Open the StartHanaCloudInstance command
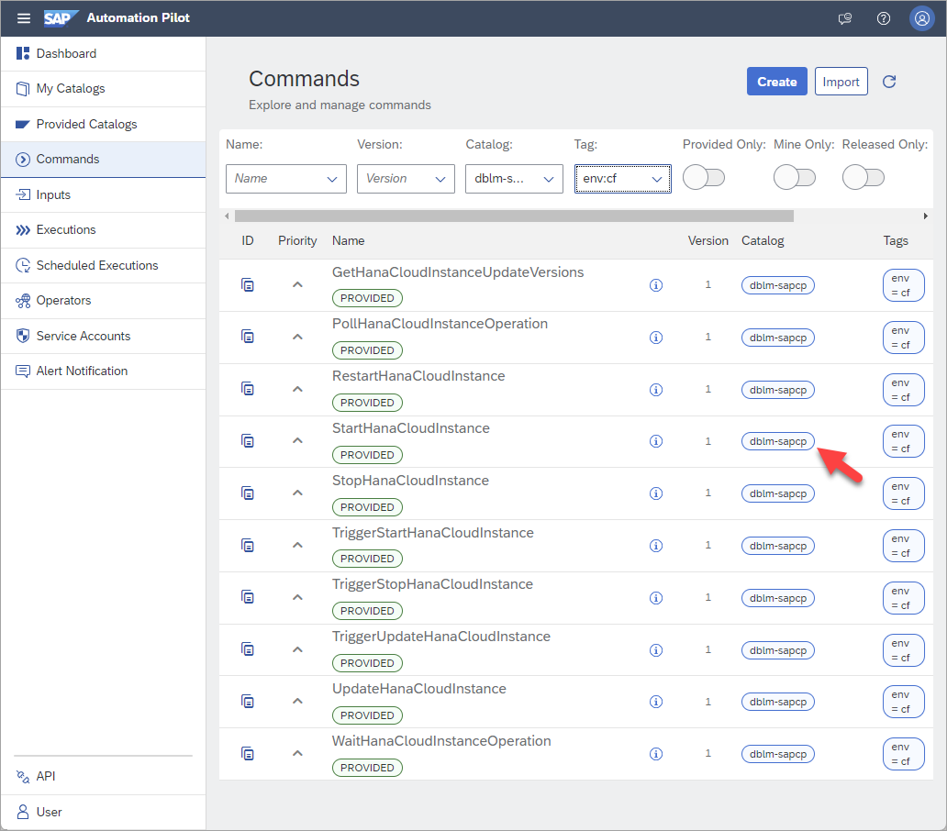The width and height of the screenshot is (947, 831). click(x=411, y=428)
